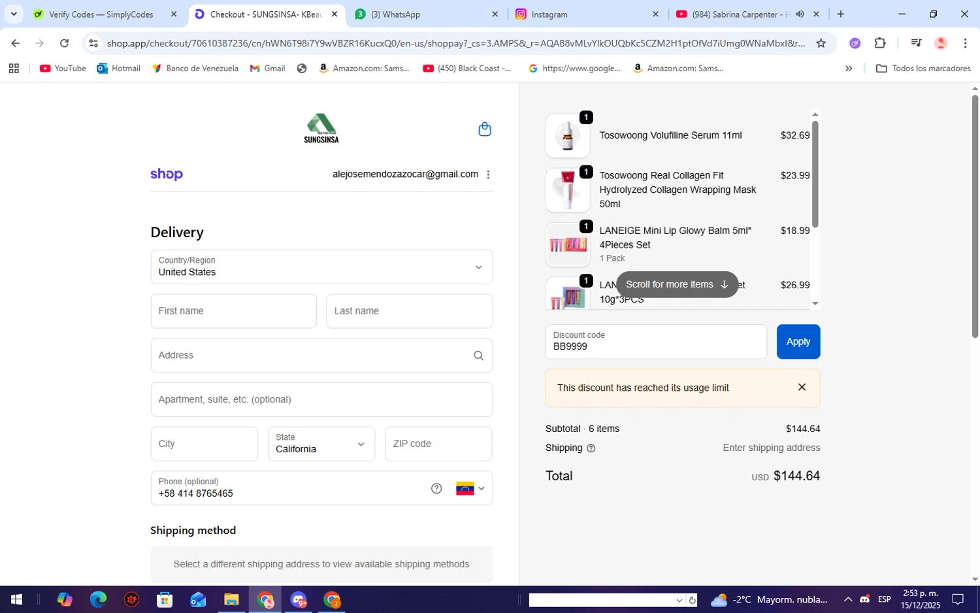Open the Banco de Venezuela bookmark

[195, 68]
